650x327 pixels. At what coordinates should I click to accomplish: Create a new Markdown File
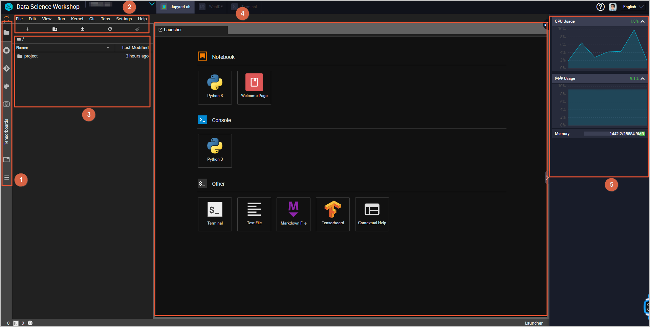[x=294, y=214]
